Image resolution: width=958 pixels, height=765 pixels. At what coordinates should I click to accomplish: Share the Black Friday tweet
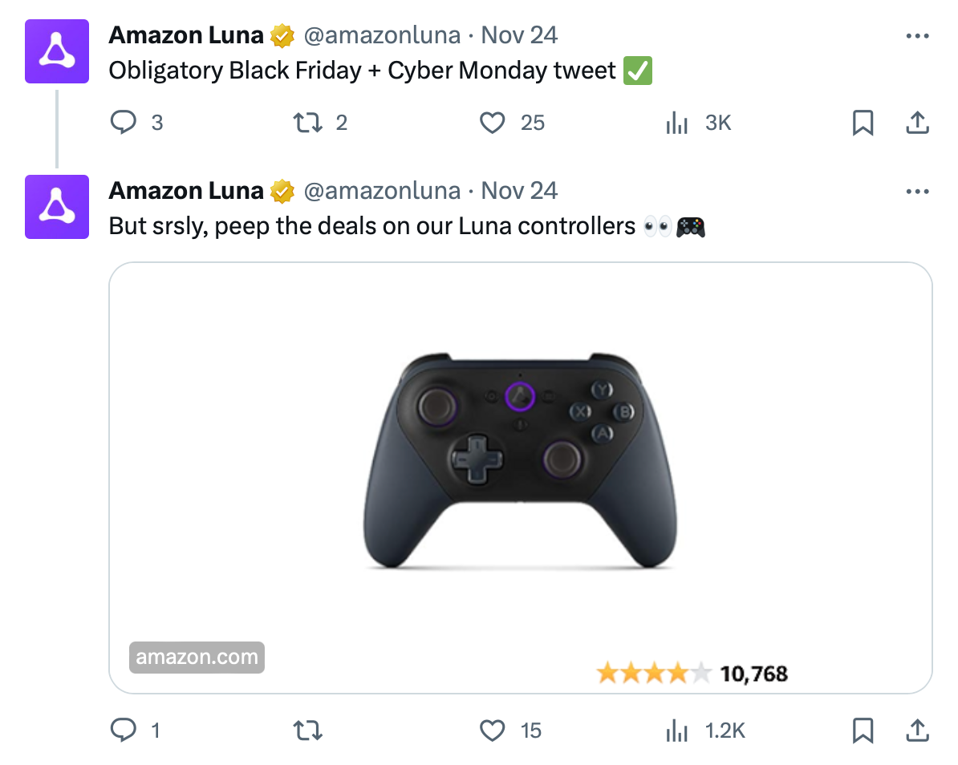point(917,123)
